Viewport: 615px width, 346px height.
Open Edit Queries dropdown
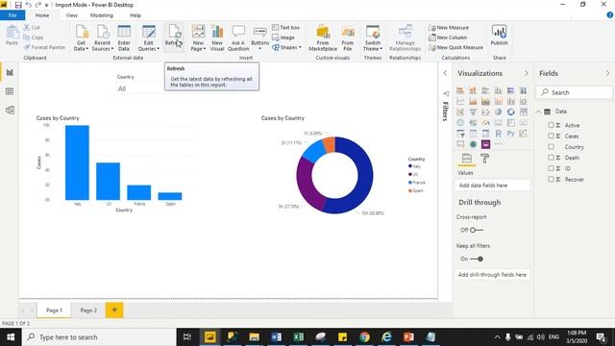click(x=149, y=38)
